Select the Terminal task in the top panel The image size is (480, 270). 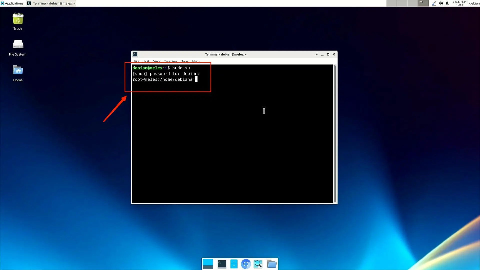51,3
